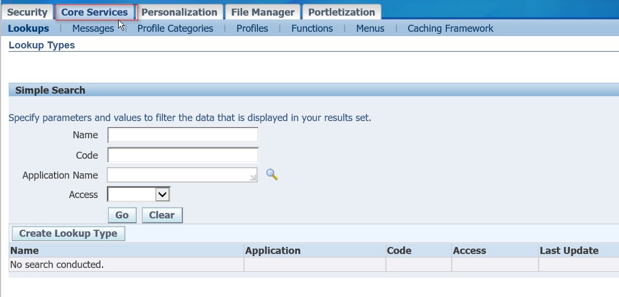The image size is (619, 297).
Task: Switch to the Portletization tab
Action: [x=342, y=12]
